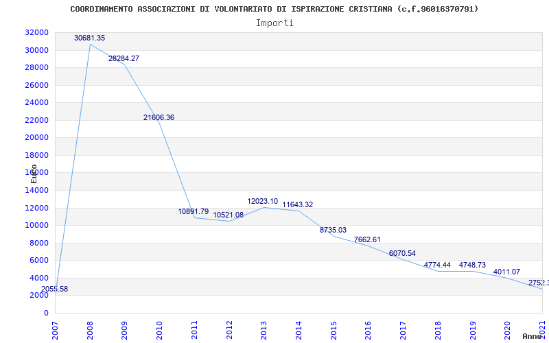Click the data label 6070.54
The height and width of the screenshot is (343, 549).
tap(402, 253)
